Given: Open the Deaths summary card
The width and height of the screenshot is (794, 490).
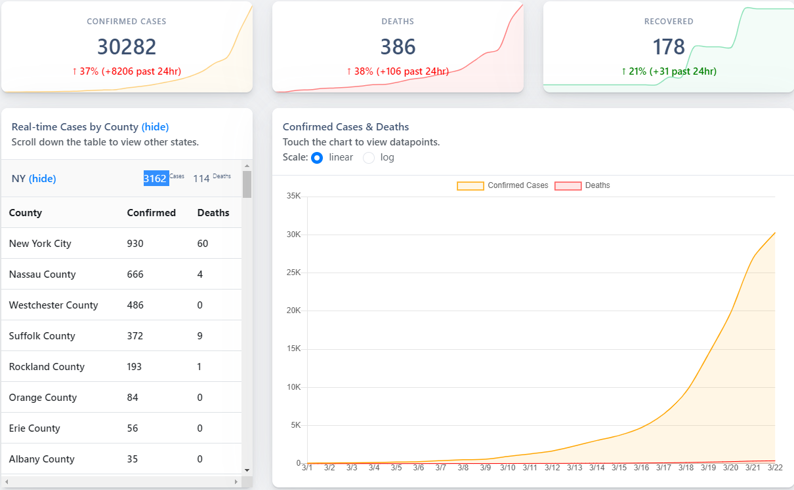Looking at the screenshot, I should [398, 47].
